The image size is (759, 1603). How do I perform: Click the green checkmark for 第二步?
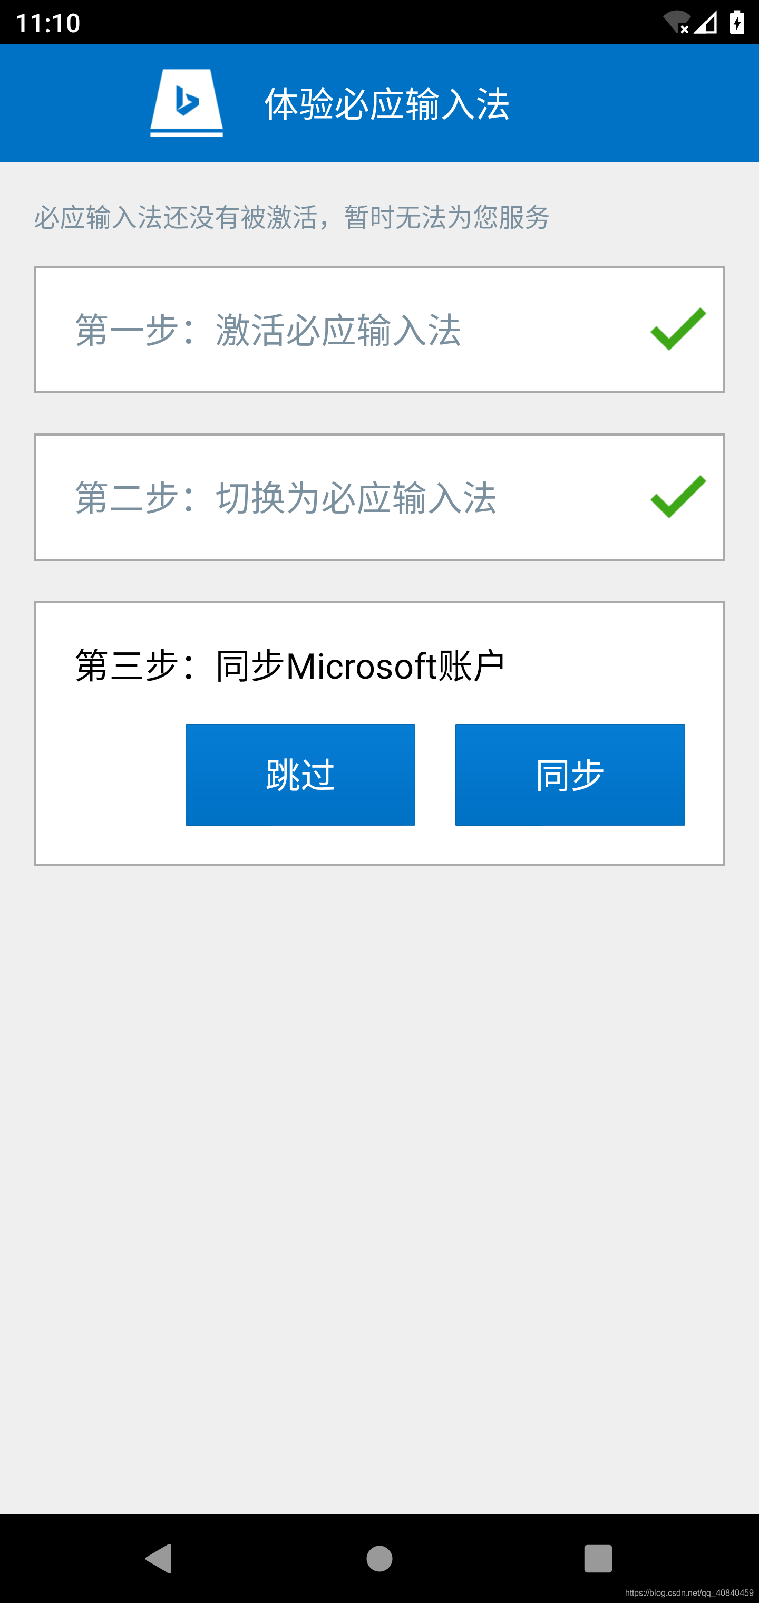click(678, 497)
